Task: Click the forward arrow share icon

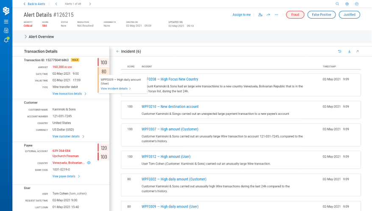Action: [268, 15]
